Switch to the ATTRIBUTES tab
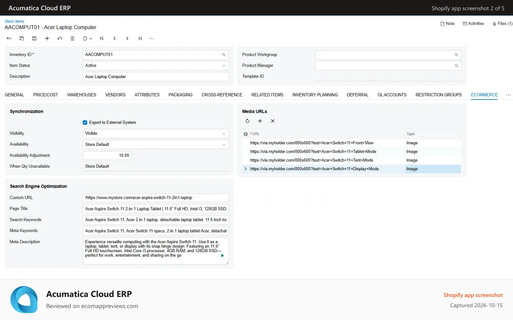513x320 pixels. [147, 95]
